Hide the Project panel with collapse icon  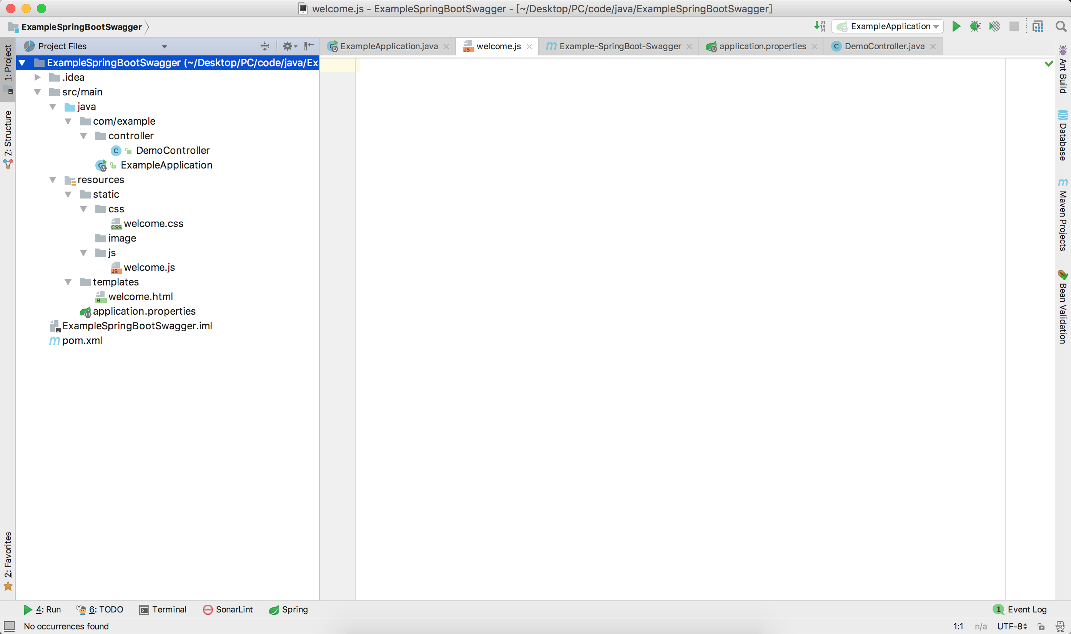[x=309, y=46]
